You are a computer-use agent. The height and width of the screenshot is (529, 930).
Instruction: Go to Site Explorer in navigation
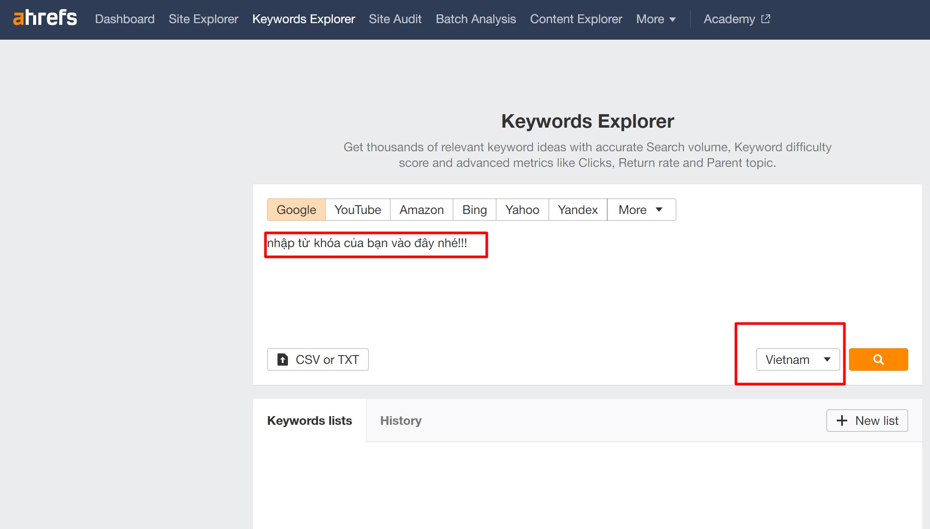tap(203, 19)
